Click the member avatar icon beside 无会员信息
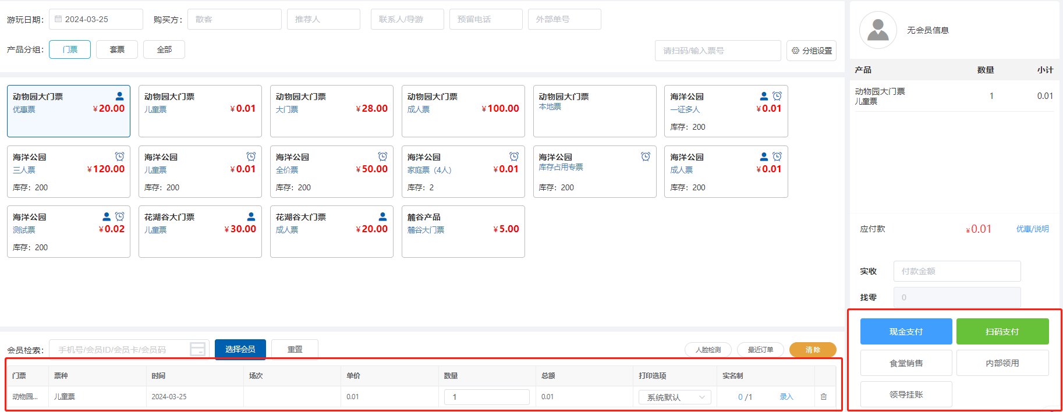Screen dimensions: 1063x412 [877, 30]
